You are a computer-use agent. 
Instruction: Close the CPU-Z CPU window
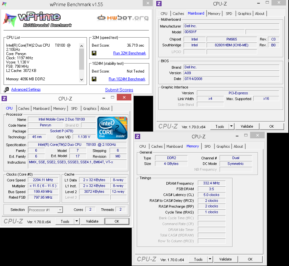(124, 98)
